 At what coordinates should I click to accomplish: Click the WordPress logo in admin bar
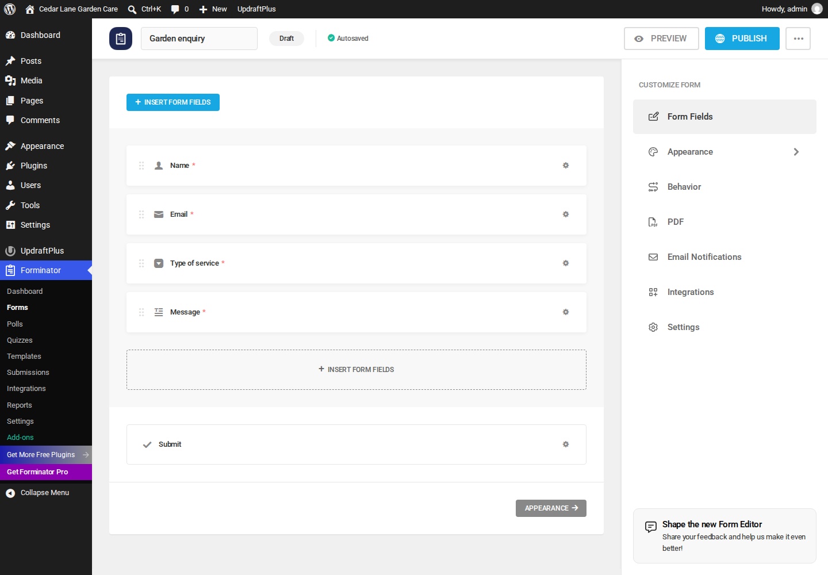pos(10,9)
